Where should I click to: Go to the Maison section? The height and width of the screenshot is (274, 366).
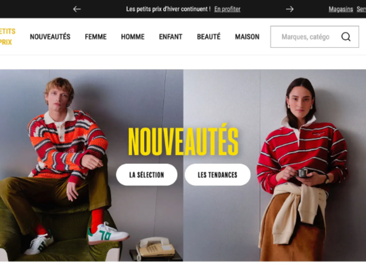[247, 37]
